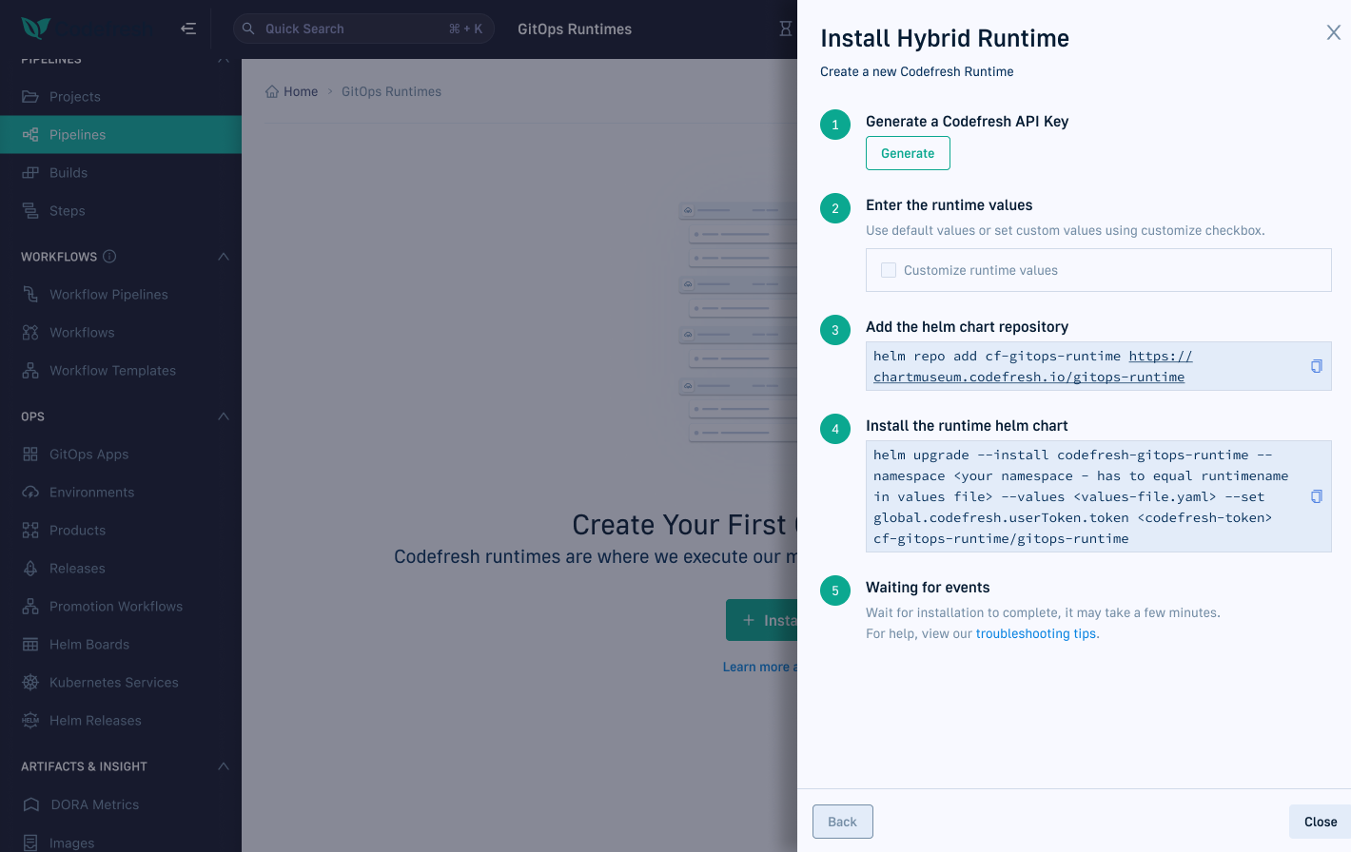Collapse the sidebar with the menu toggle icon
The image size is (1351, 852).
click(188, 29)
